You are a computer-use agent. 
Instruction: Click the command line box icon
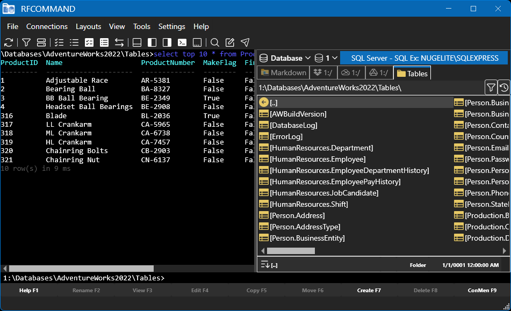(x=197, y=42)
